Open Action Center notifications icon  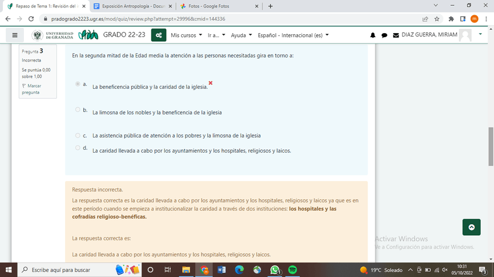tap(483, 270)
